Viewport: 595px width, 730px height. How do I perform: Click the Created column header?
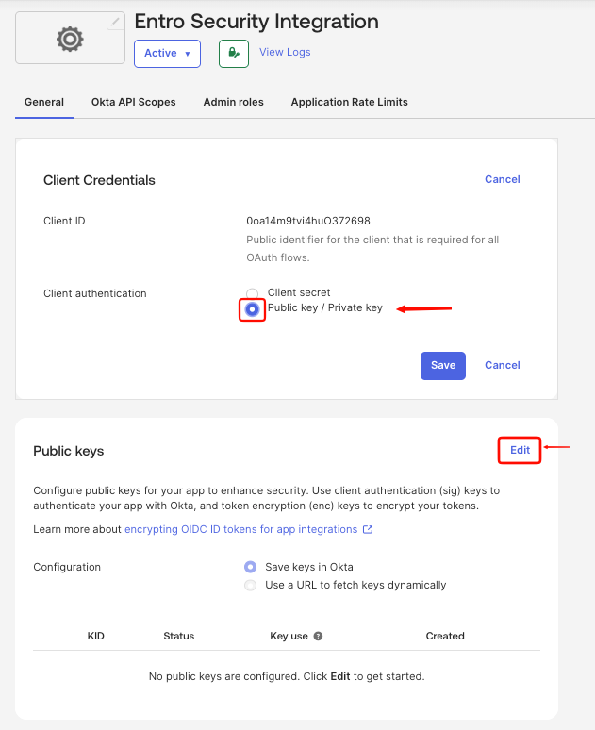point(445,636)
